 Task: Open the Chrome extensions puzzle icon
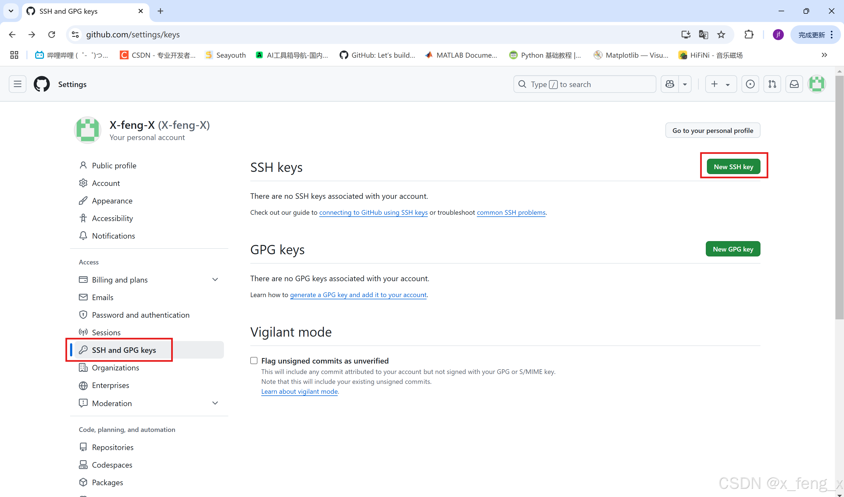[x=748, y=35]
